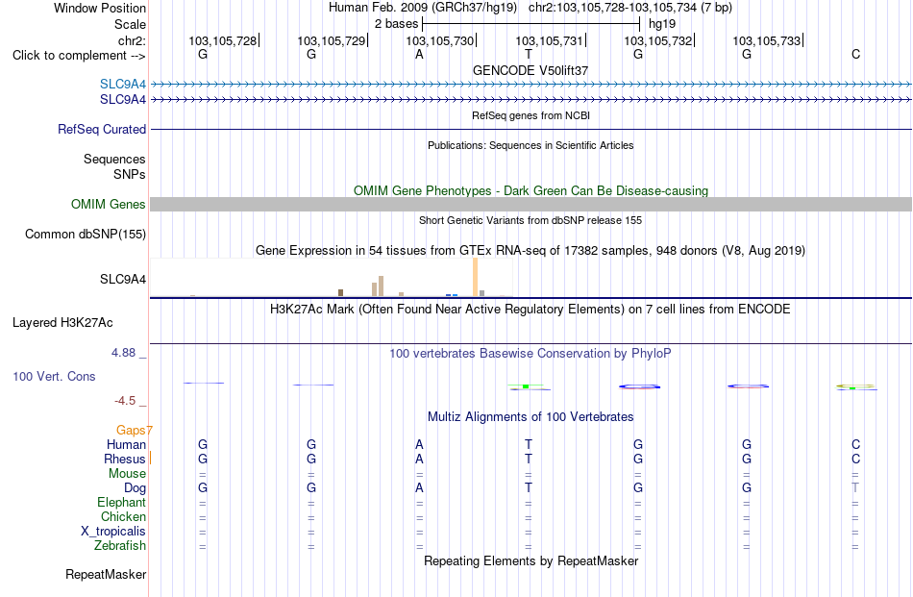The height and width of the screenshot is (597, 913).
Task: Click the 'Click to complement -->' label
Action: [79, 56]
